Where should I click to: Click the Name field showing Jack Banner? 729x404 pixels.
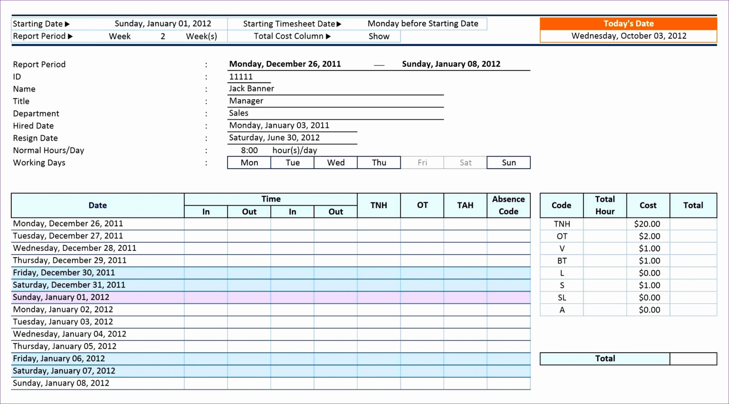[x=251, y=88]
